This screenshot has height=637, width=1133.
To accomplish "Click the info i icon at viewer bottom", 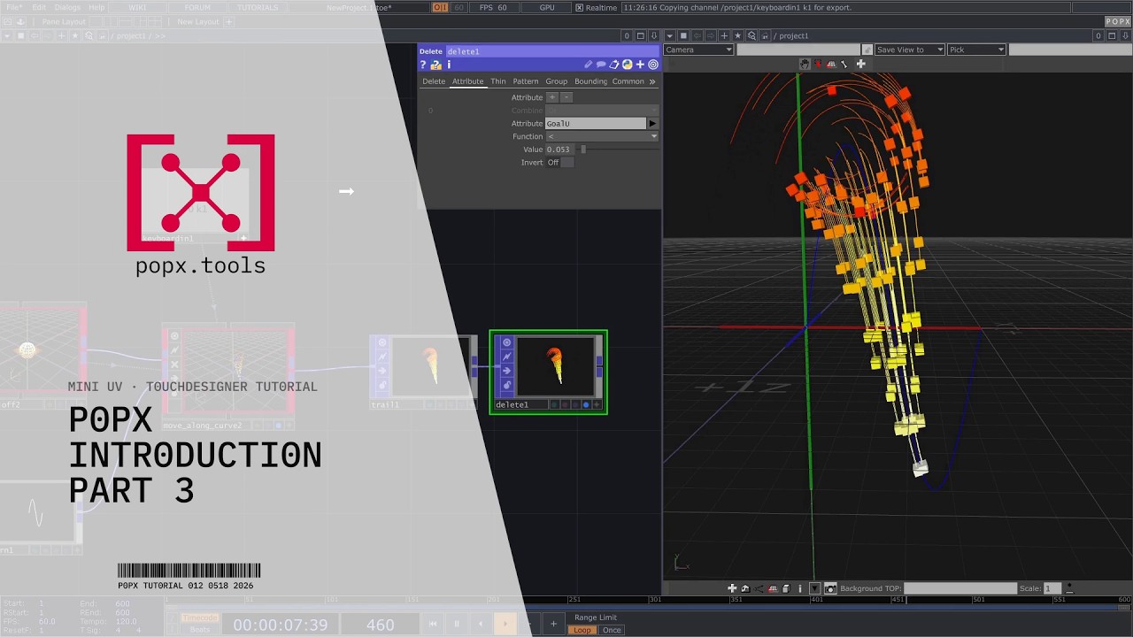I will [x=800, y=588].
